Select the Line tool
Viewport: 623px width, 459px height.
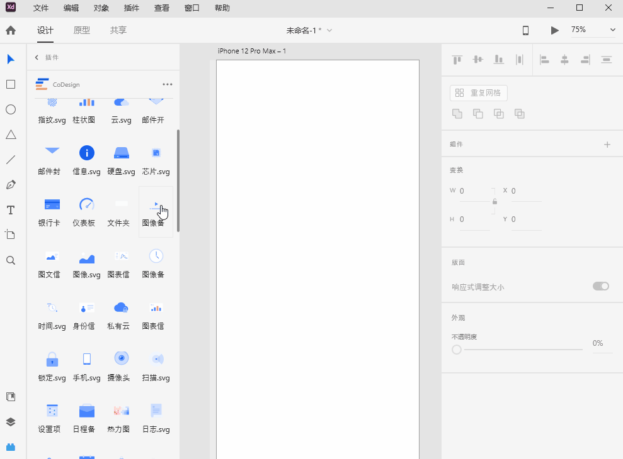[11, 160]
